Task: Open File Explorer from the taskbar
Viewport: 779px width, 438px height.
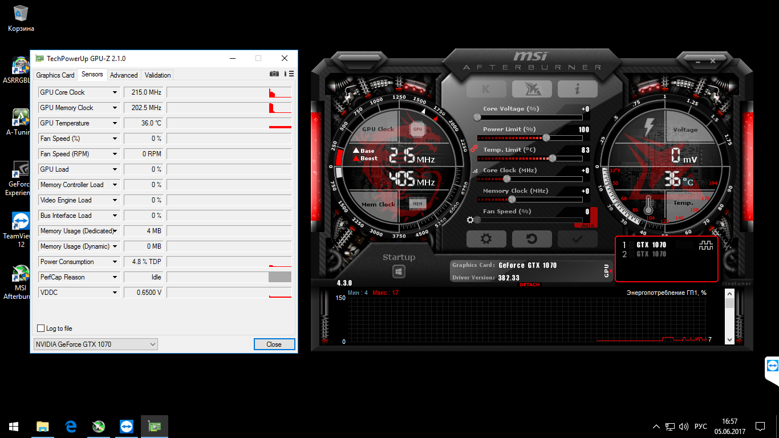Action: point(43,427)
